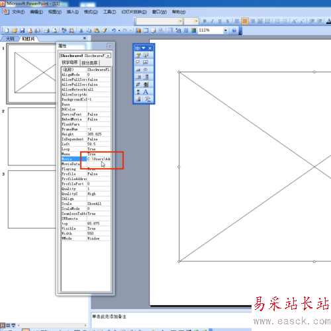The height and width of the screenshot is (331, 331).
Task: Open More Controls hammer and wrench icon
Action: (x=148, y=99)
